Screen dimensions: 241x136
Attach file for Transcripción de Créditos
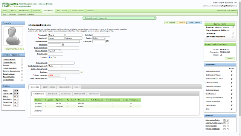click(x=232, y=97)
